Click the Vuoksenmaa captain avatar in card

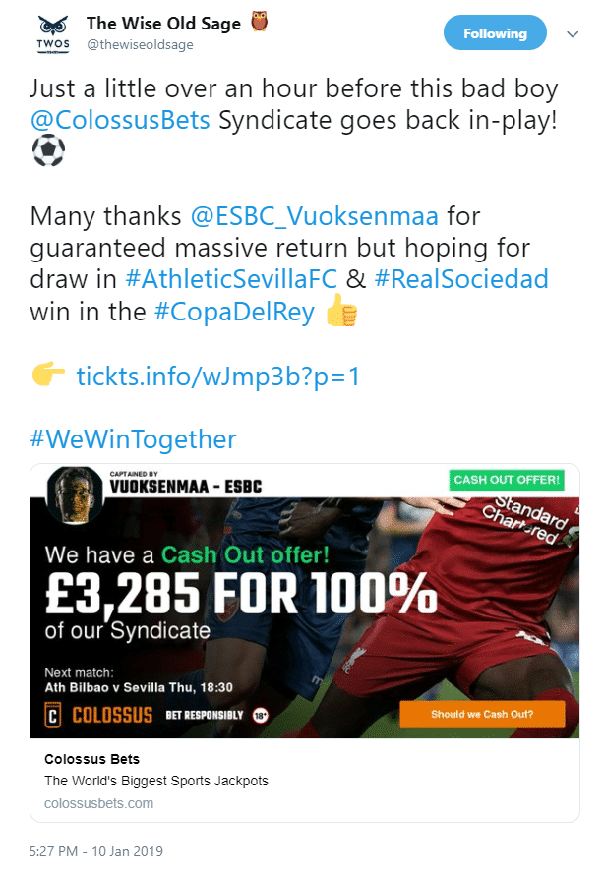[75, 494]
